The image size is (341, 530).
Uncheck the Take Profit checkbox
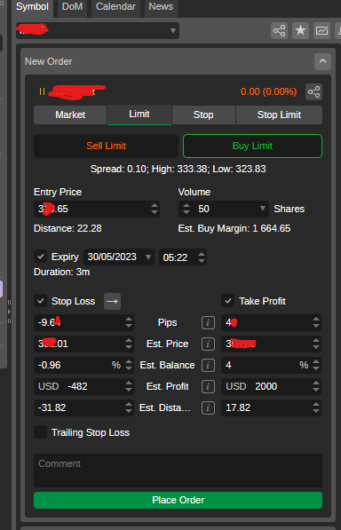(228, 301)
